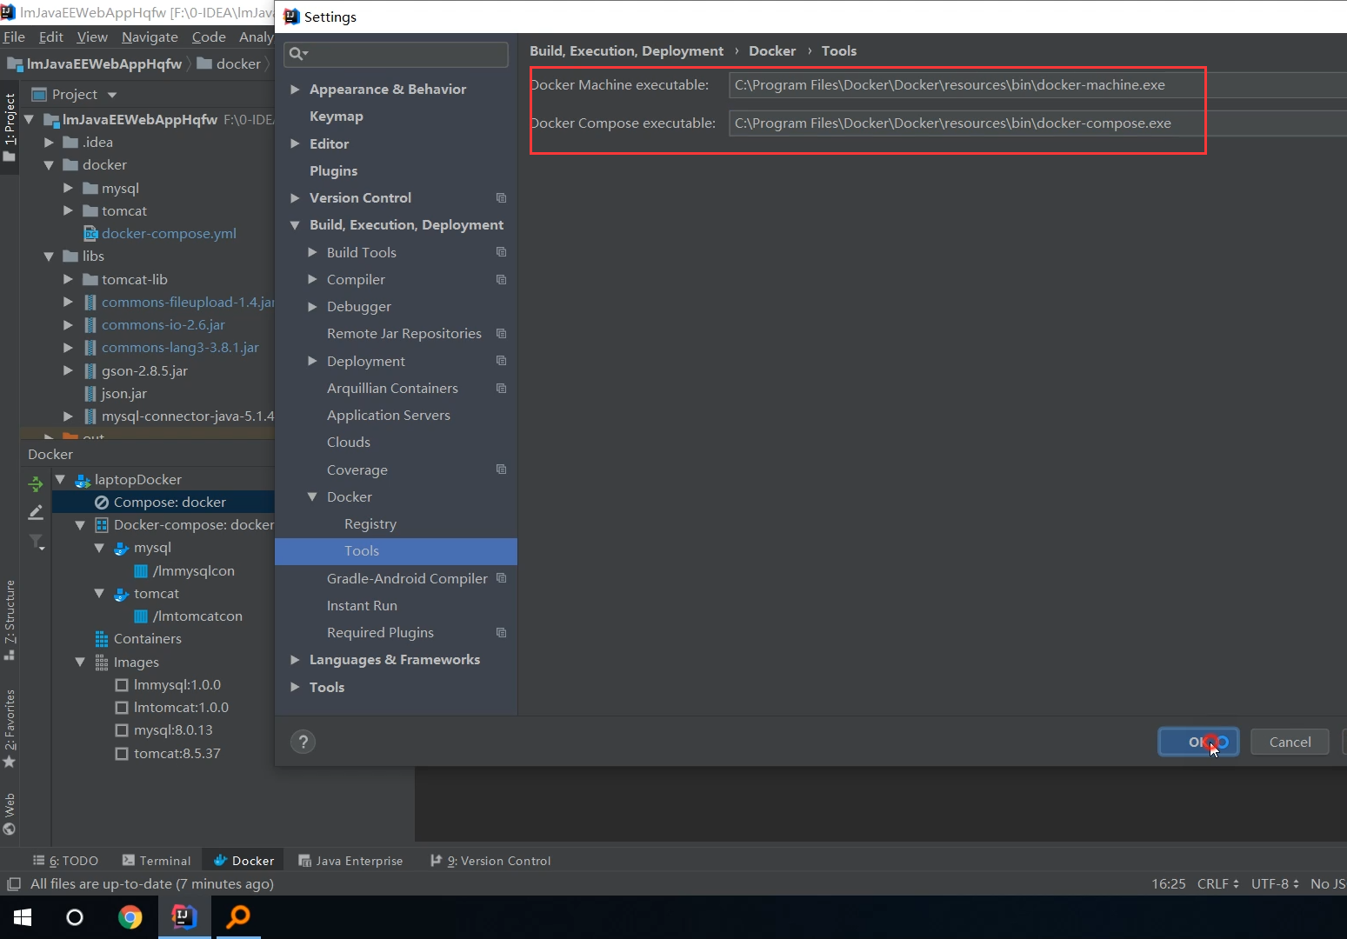Switch to the Terminal tool window tab
Viewport: 1347px width, 939px height.
coord(163,860)
